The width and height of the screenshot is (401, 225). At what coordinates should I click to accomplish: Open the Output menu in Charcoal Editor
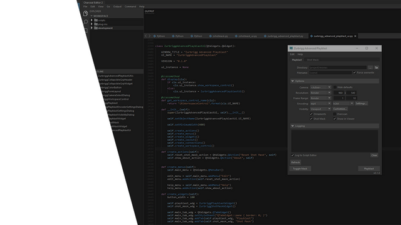(x=117, y=7)
